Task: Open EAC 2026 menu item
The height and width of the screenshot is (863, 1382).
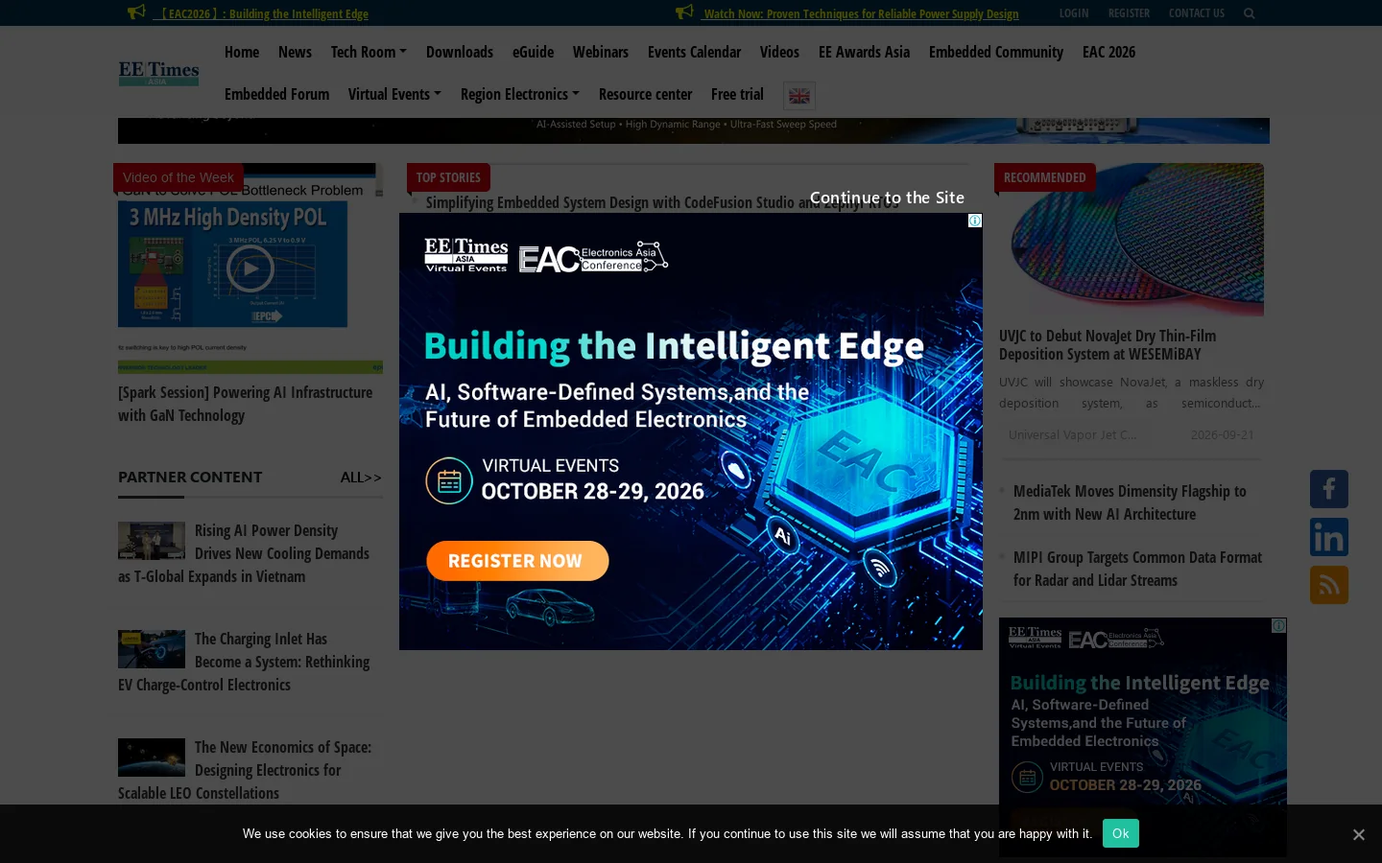Action: 1108,52
